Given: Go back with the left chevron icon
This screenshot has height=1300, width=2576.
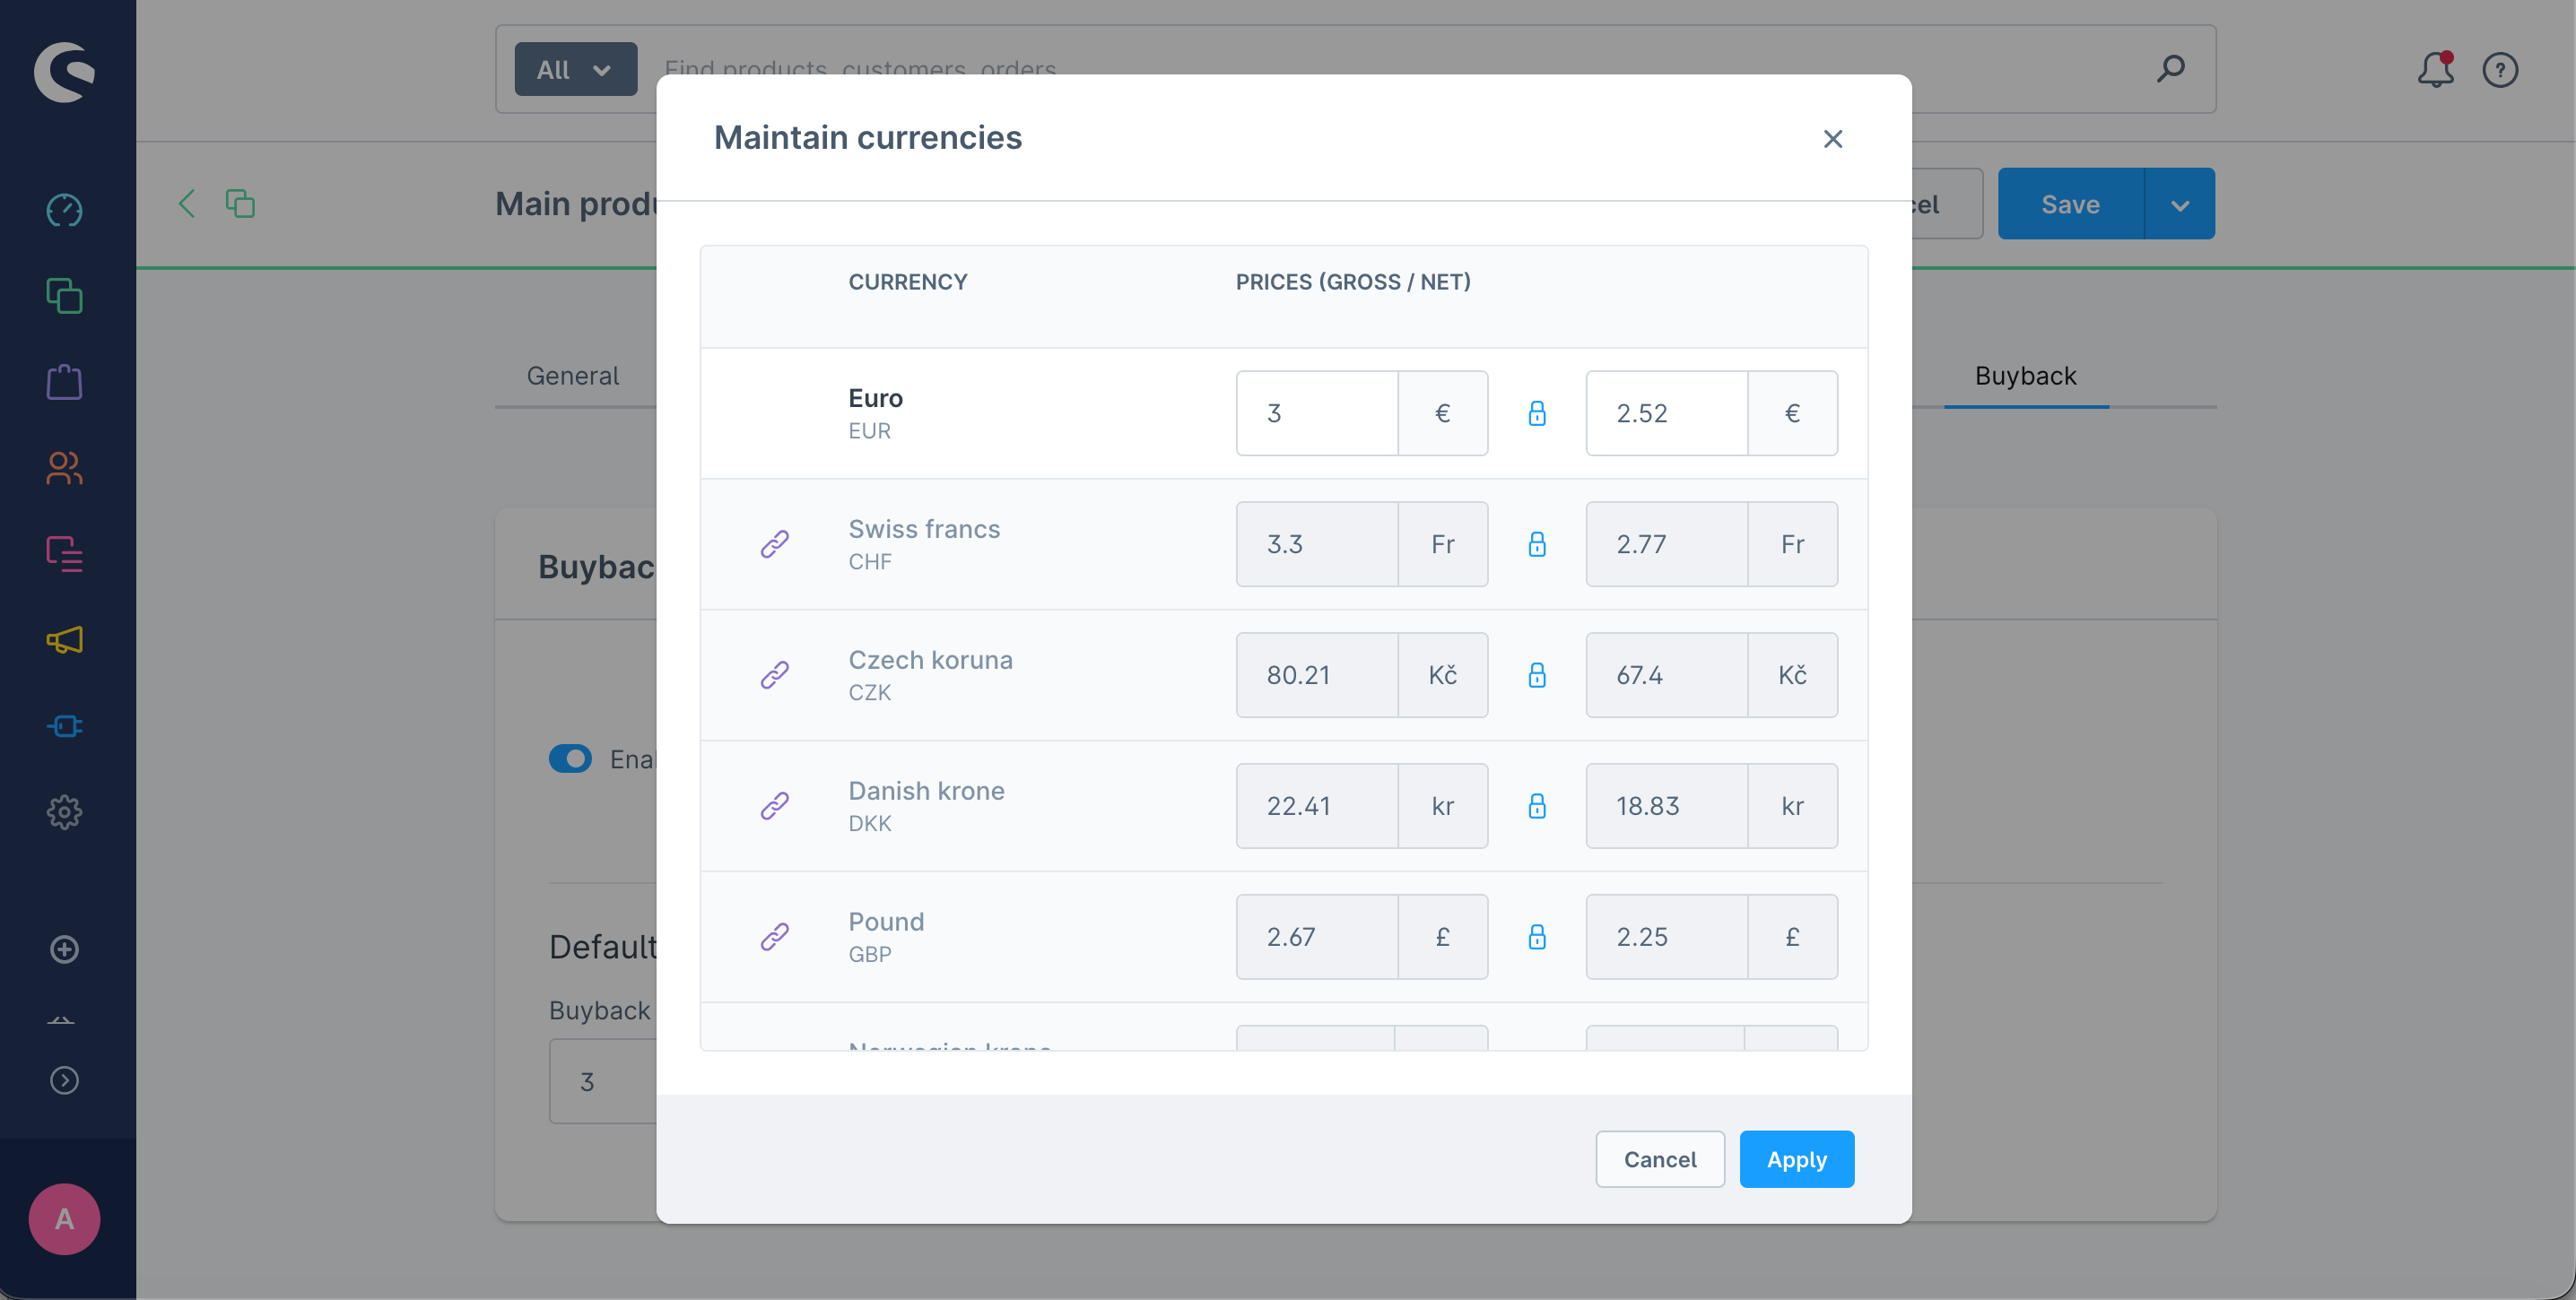Looking at the screenshot, I should click(x=187, y=204).
